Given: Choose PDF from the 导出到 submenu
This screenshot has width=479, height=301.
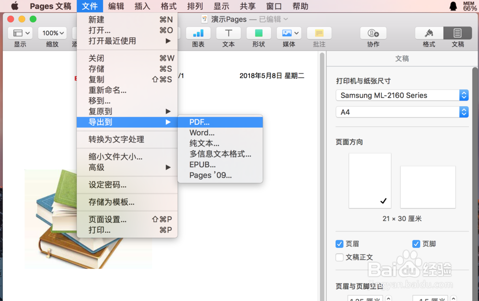Looking at the screenshot, I should tap(200, 122).
